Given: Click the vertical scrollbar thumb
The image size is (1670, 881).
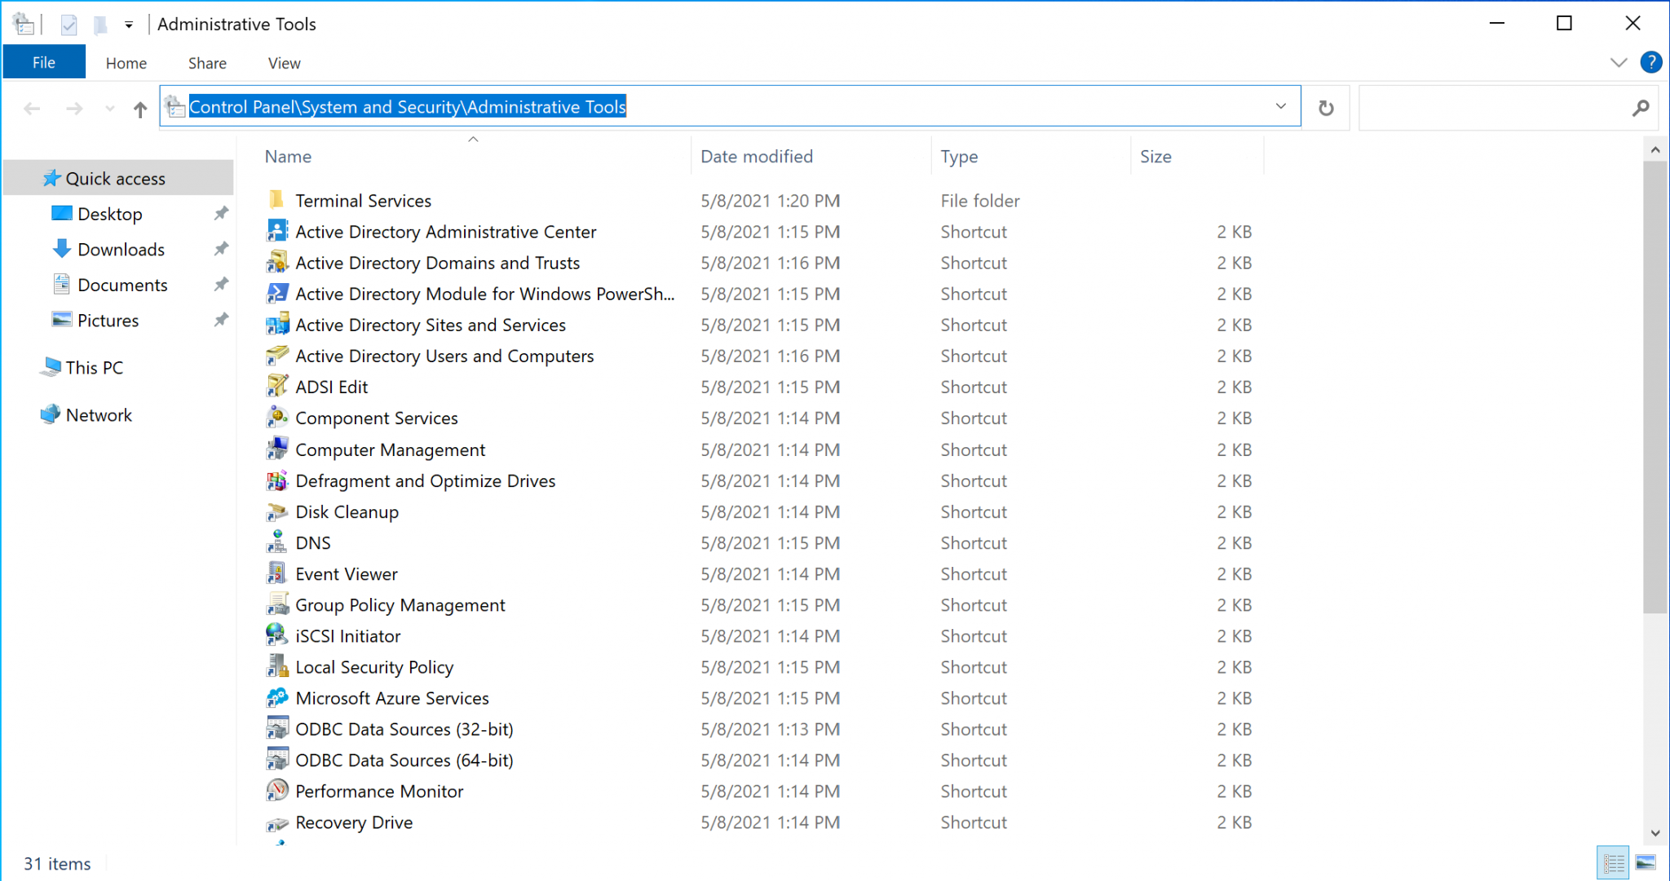Looking at the screenshot, I should click(1655, 387).
